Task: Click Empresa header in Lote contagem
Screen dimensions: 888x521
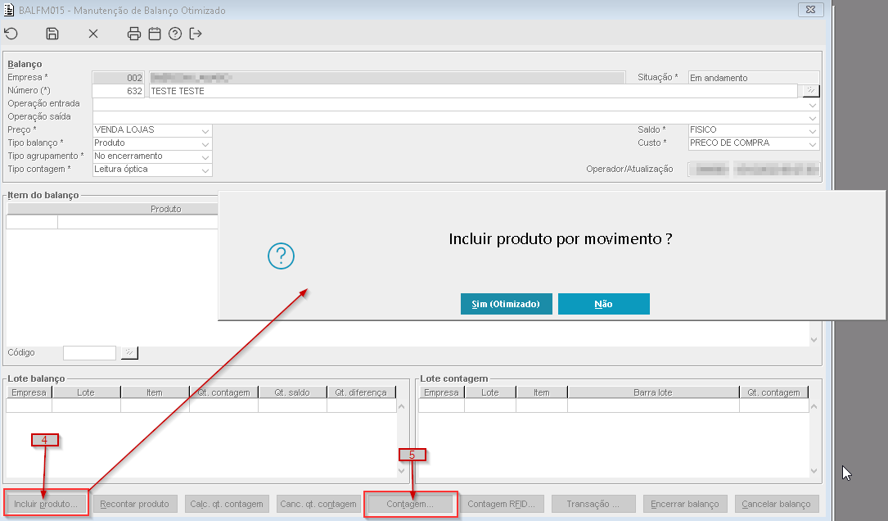Action: coord(441,392)
